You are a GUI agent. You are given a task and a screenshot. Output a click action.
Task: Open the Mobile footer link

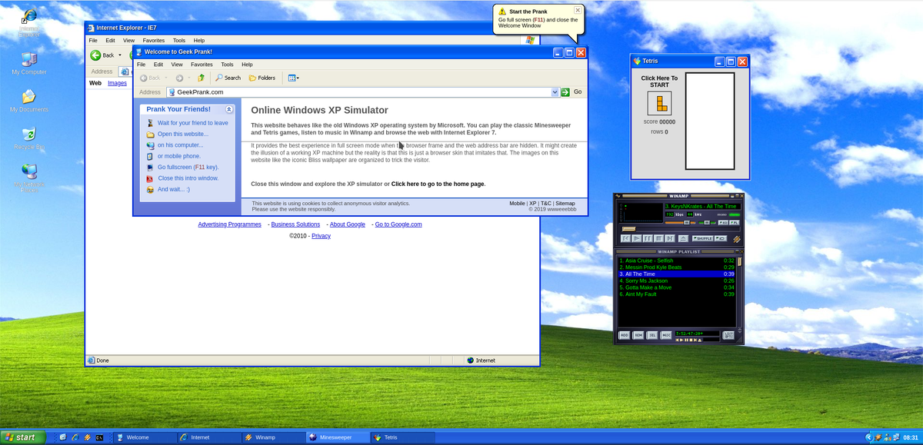point(517,204)
